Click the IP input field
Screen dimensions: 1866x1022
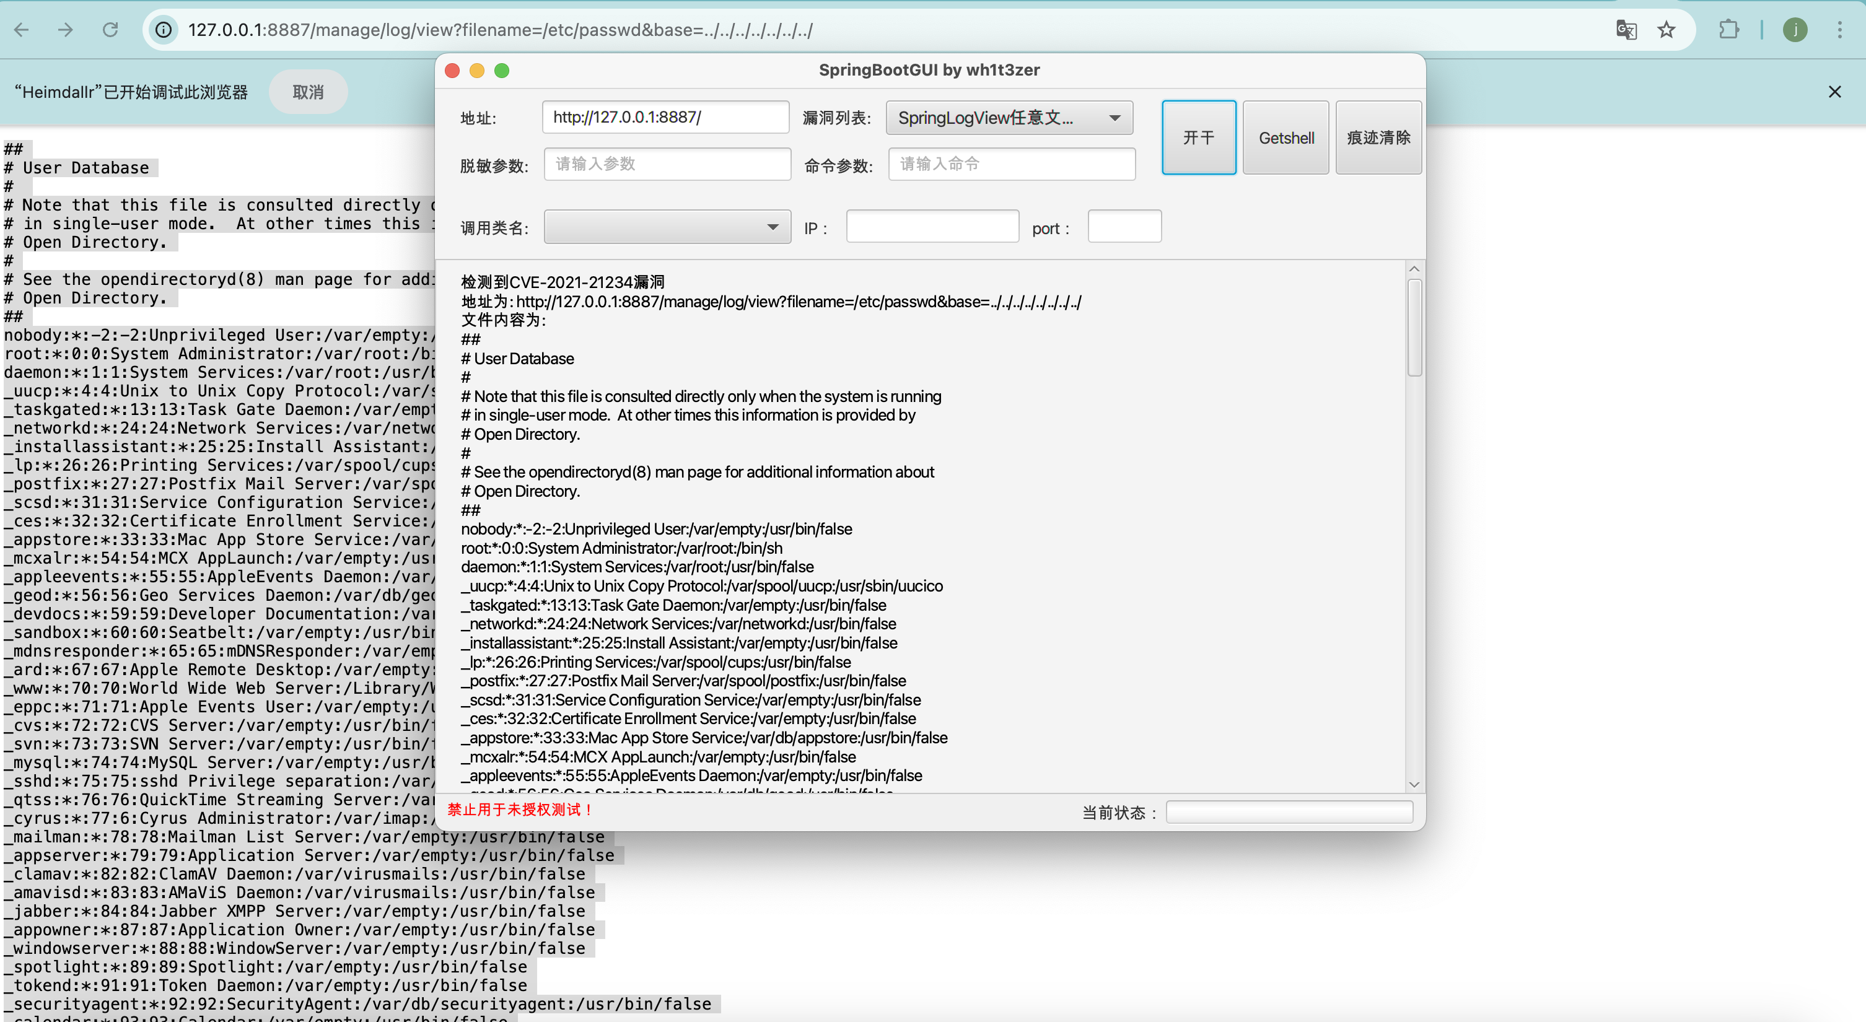932,227
